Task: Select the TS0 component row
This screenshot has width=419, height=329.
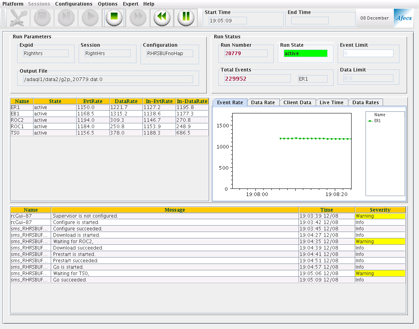Action: click(x=109, y=133)
